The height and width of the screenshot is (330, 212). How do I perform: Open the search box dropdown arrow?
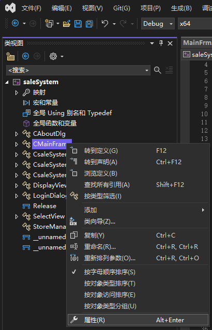[147, 70]
